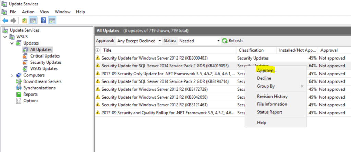Click the Up one level folder icon

click(25, 21)
